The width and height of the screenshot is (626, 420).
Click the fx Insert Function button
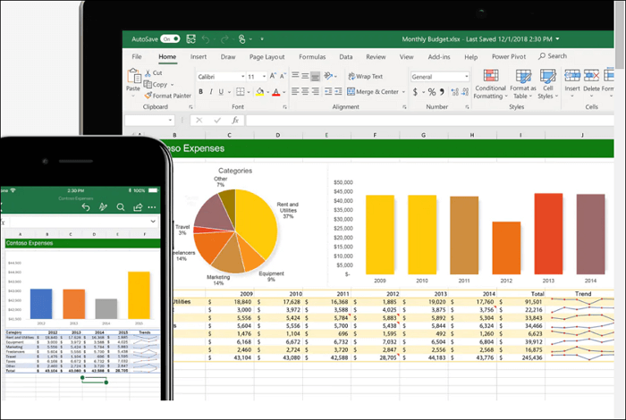tap(235, 120)
